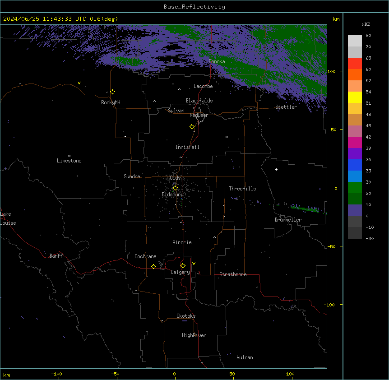
Task: Click the yellow station marker at RockyMH
Action: [113, 92]
